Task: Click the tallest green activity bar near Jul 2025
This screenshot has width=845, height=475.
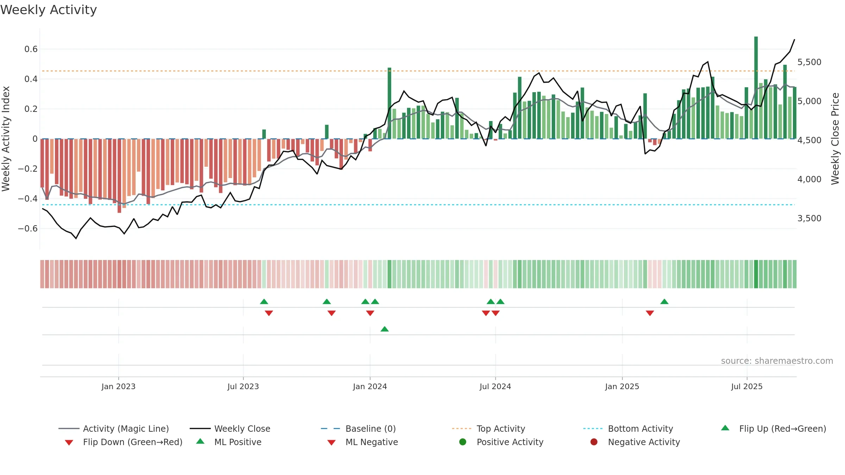Action: 756,88
